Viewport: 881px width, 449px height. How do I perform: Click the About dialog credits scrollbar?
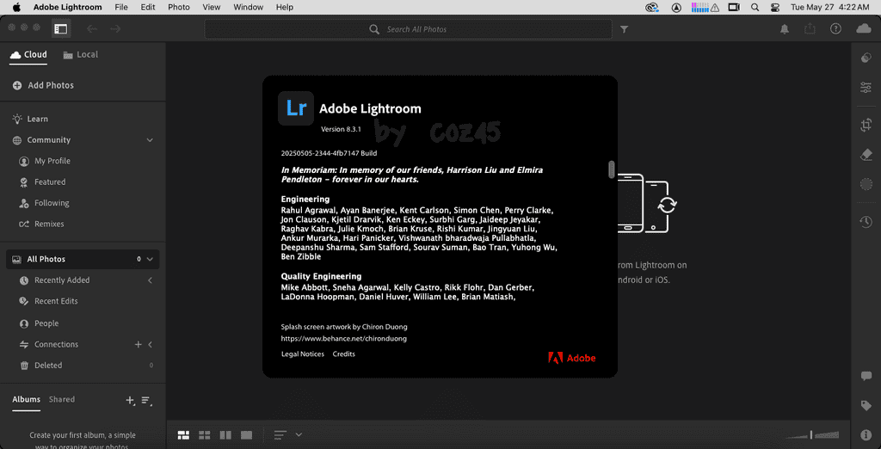point(612,169)
